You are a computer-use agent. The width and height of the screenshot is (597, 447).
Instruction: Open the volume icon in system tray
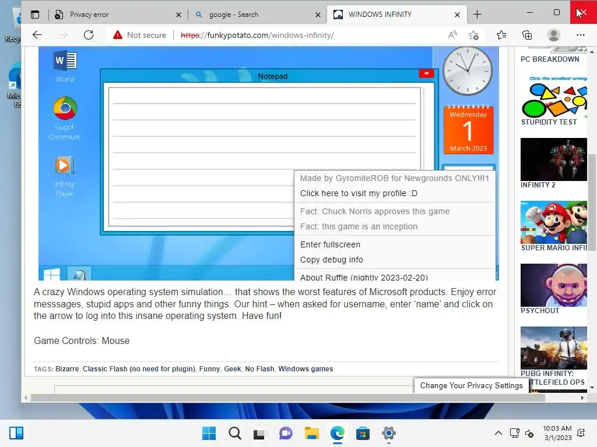(529, 433)
